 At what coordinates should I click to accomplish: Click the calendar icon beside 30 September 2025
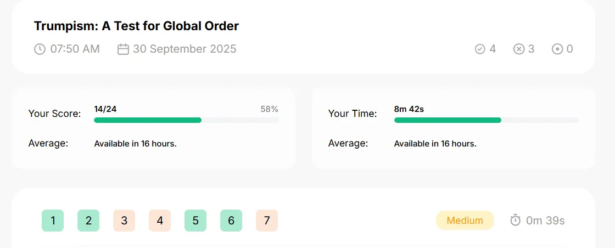point(123,49)
